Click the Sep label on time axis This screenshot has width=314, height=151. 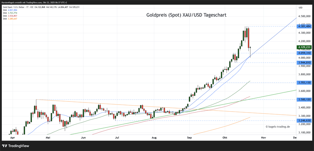pyautogui.click(x=189, y=138)
